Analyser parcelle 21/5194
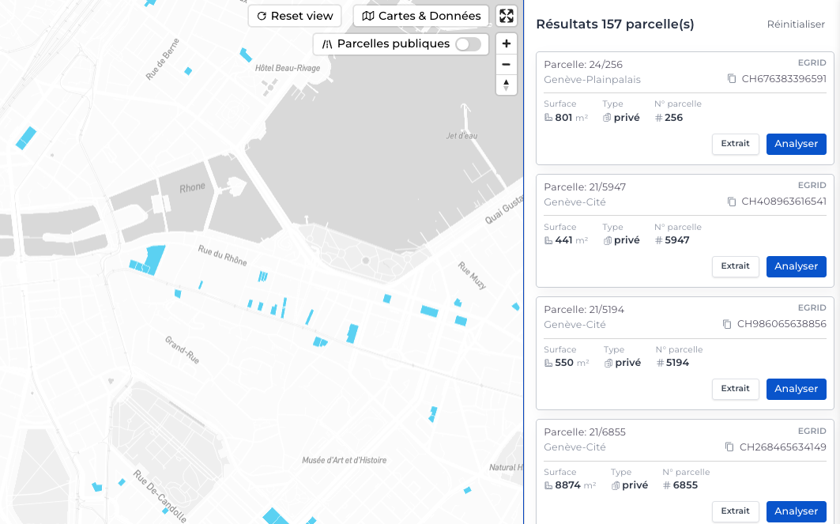Image resolution: width=840 pixels, height=524 pixels. pyautogui.click(x=796, y=389)
